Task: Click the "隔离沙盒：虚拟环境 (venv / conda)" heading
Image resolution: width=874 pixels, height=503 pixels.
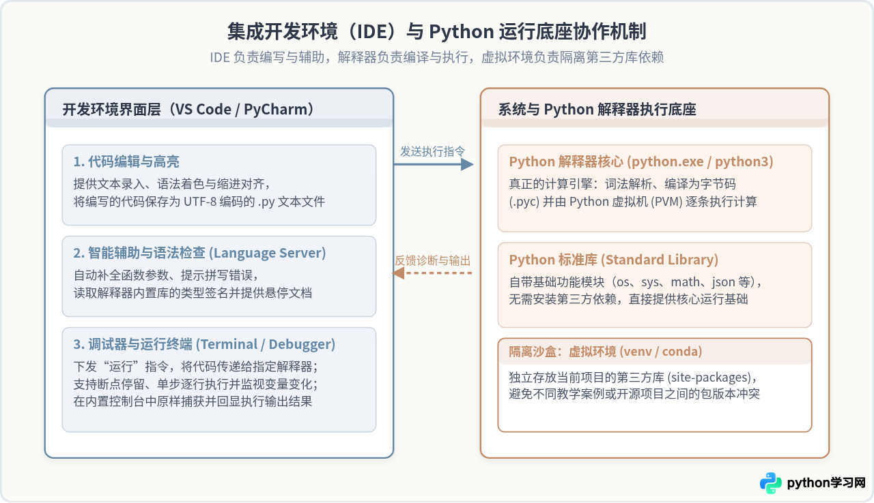Action: (x=606, y=352)
